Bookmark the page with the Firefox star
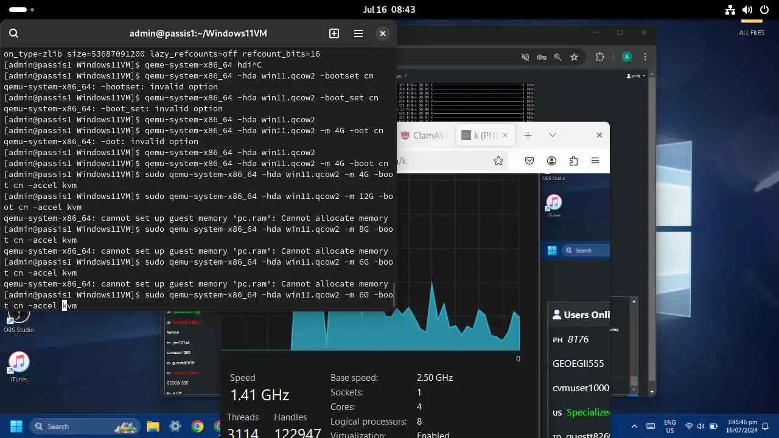This screenshot has width=779, height=438. pos(498,161)
